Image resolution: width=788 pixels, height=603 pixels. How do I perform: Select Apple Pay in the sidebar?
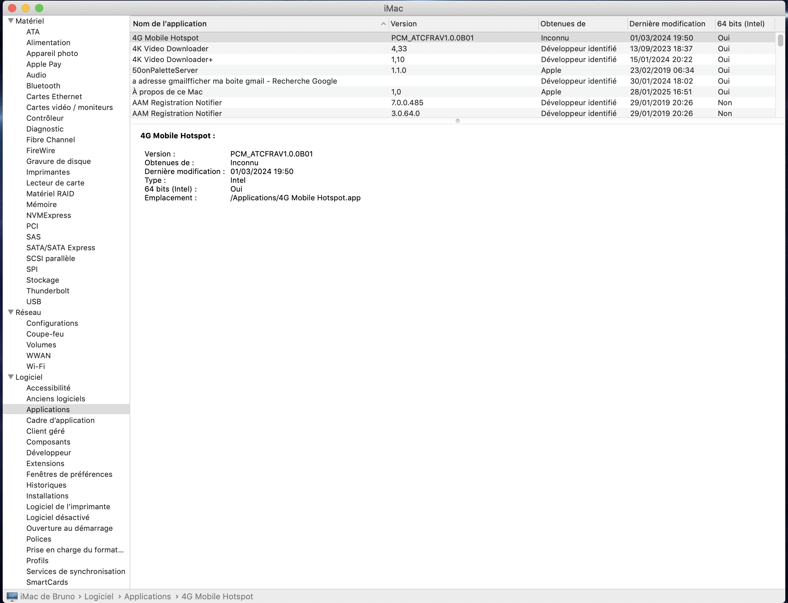coord(44,64)
